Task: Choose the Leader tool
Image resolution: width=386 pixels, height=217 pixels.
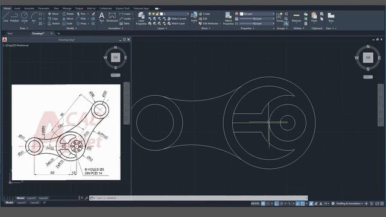Action: click(x=125, y=19)
